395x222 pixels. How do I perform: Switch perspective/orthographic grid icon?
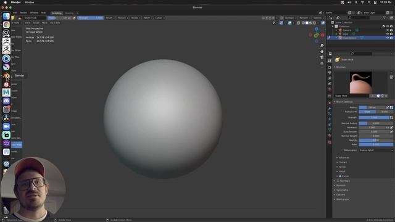click(x=322, y=63)
